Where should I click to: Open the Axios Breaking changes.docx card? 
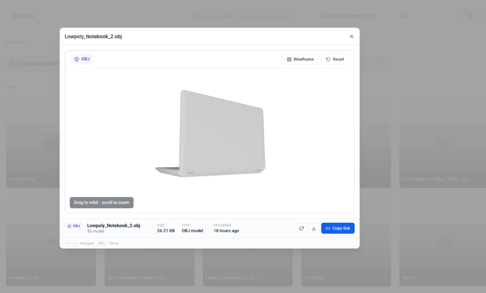(149, 267)
